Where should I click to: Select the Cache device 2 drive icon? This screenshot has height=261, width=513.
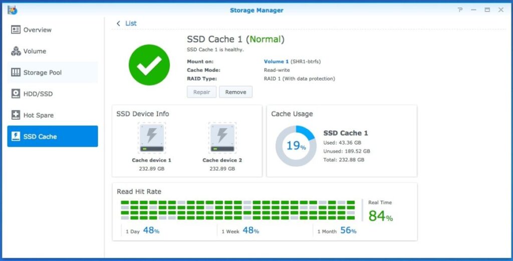click(222, 138)
